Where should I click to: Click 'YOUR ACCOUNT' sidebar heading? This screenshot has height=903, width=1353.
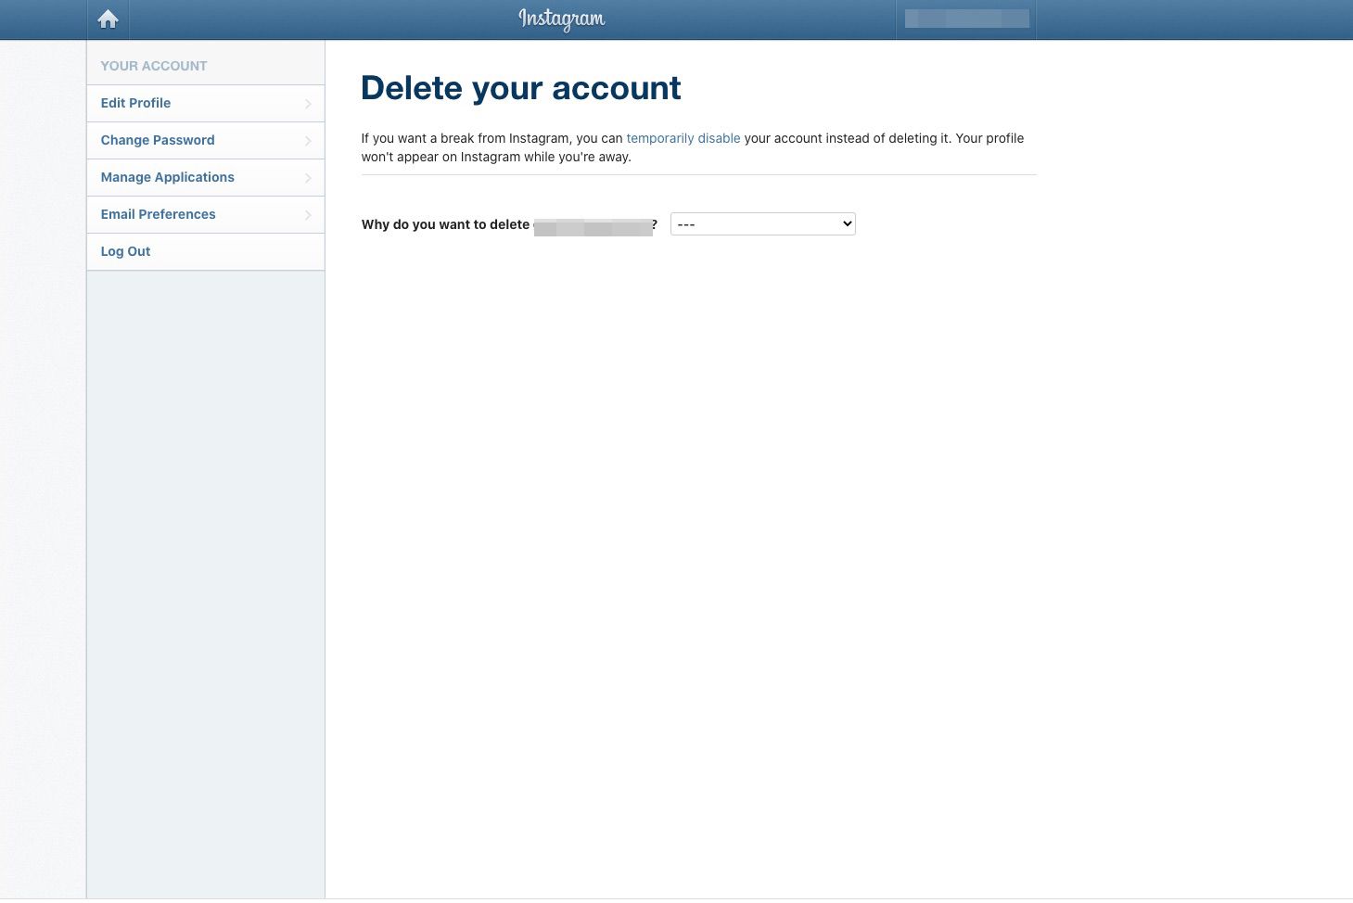pyautogui.click(x=154, y=66)
